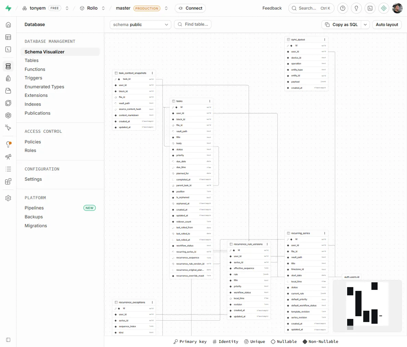Image resolution: width=407 pixels, height=347 pixels.
Task: Open sync_queue table options menu
Action: [325, 39]
